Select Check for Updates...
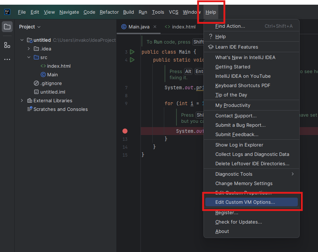Image resolution: width=318 pixels, height=252 pixels. pos(251,222)
